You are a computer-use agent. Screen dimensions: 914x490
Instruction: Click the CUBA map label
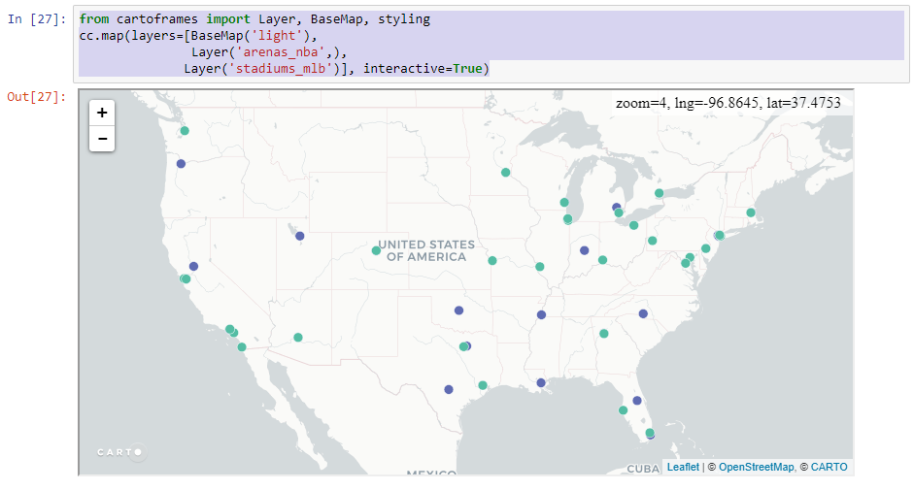tap(643, 469)
